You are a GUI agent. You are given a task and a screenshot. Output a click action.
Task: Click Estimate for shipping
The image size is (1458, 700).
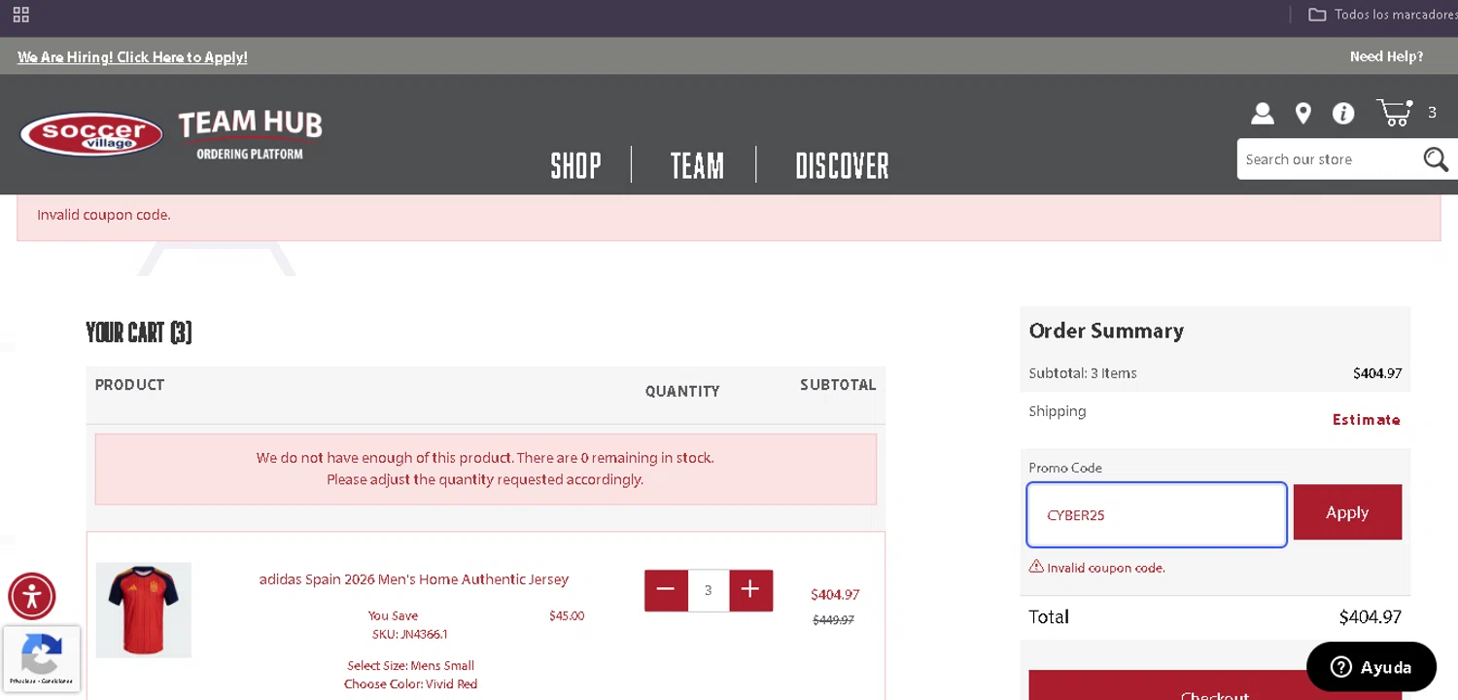pos(1366,420)
